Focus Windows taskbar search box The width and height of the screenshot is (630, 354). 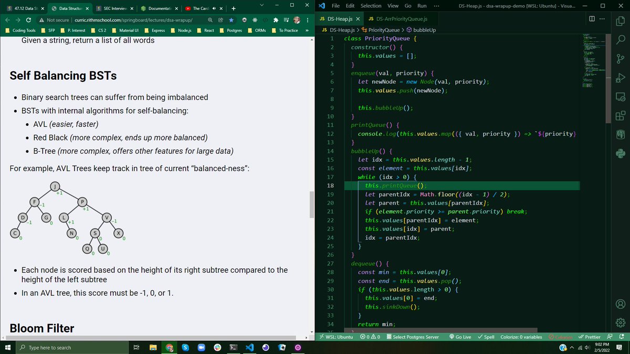pos(71,347)
